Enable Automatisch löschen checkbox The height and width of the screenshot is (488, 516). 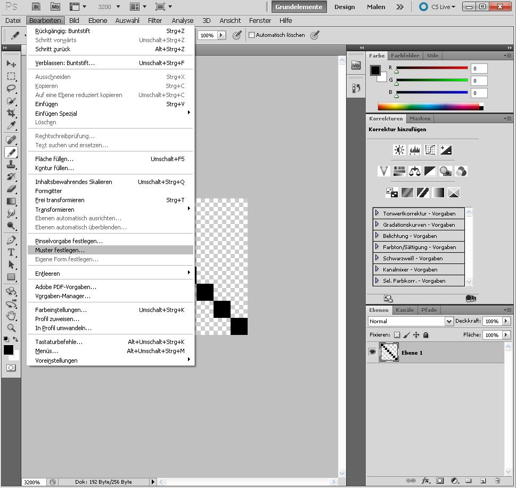point(252,35)
